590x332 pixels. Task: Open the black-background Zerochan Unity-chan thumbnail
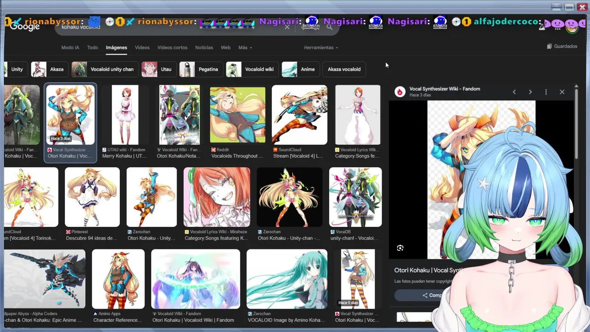point(289,197)
